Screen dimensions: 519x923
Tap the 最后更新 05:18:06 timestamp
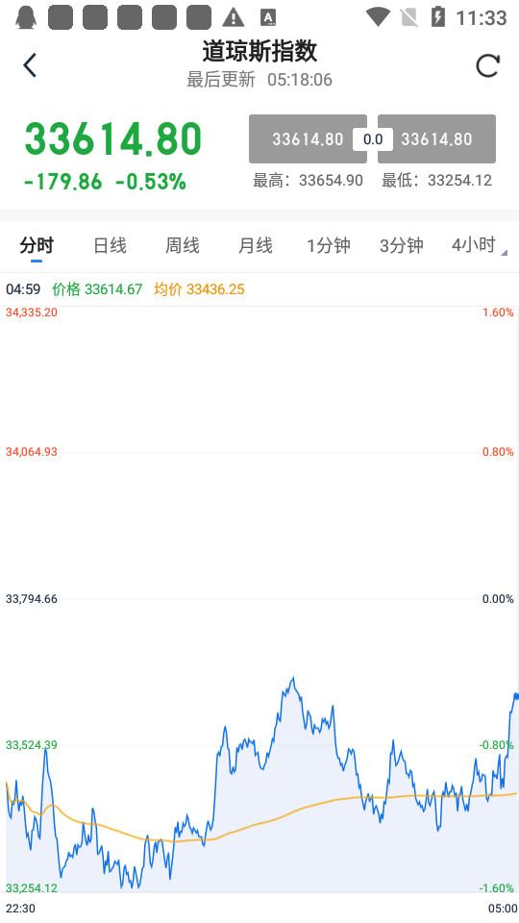259,80
